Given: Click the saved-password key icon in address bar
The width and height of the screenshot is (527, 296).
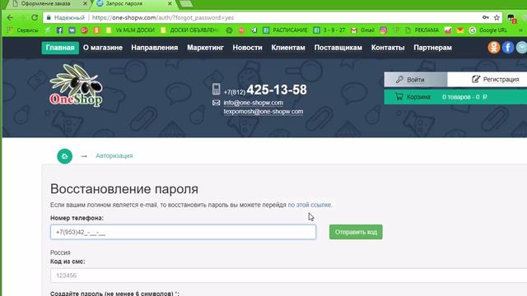Looking at the screenshot, I should 485,17.
